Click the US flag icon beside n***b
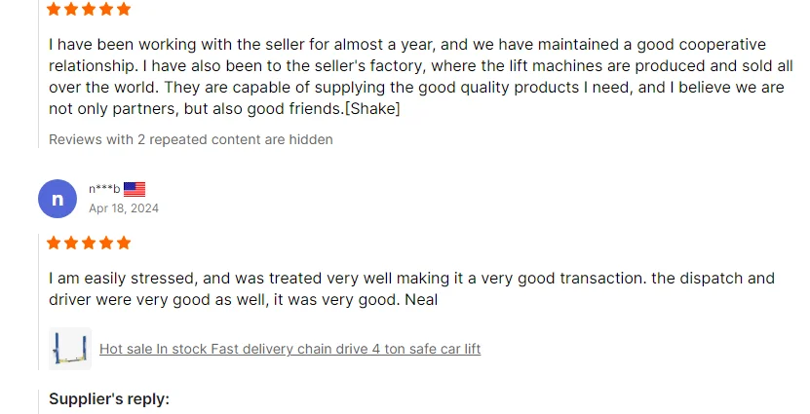 (x=135, y=189)
